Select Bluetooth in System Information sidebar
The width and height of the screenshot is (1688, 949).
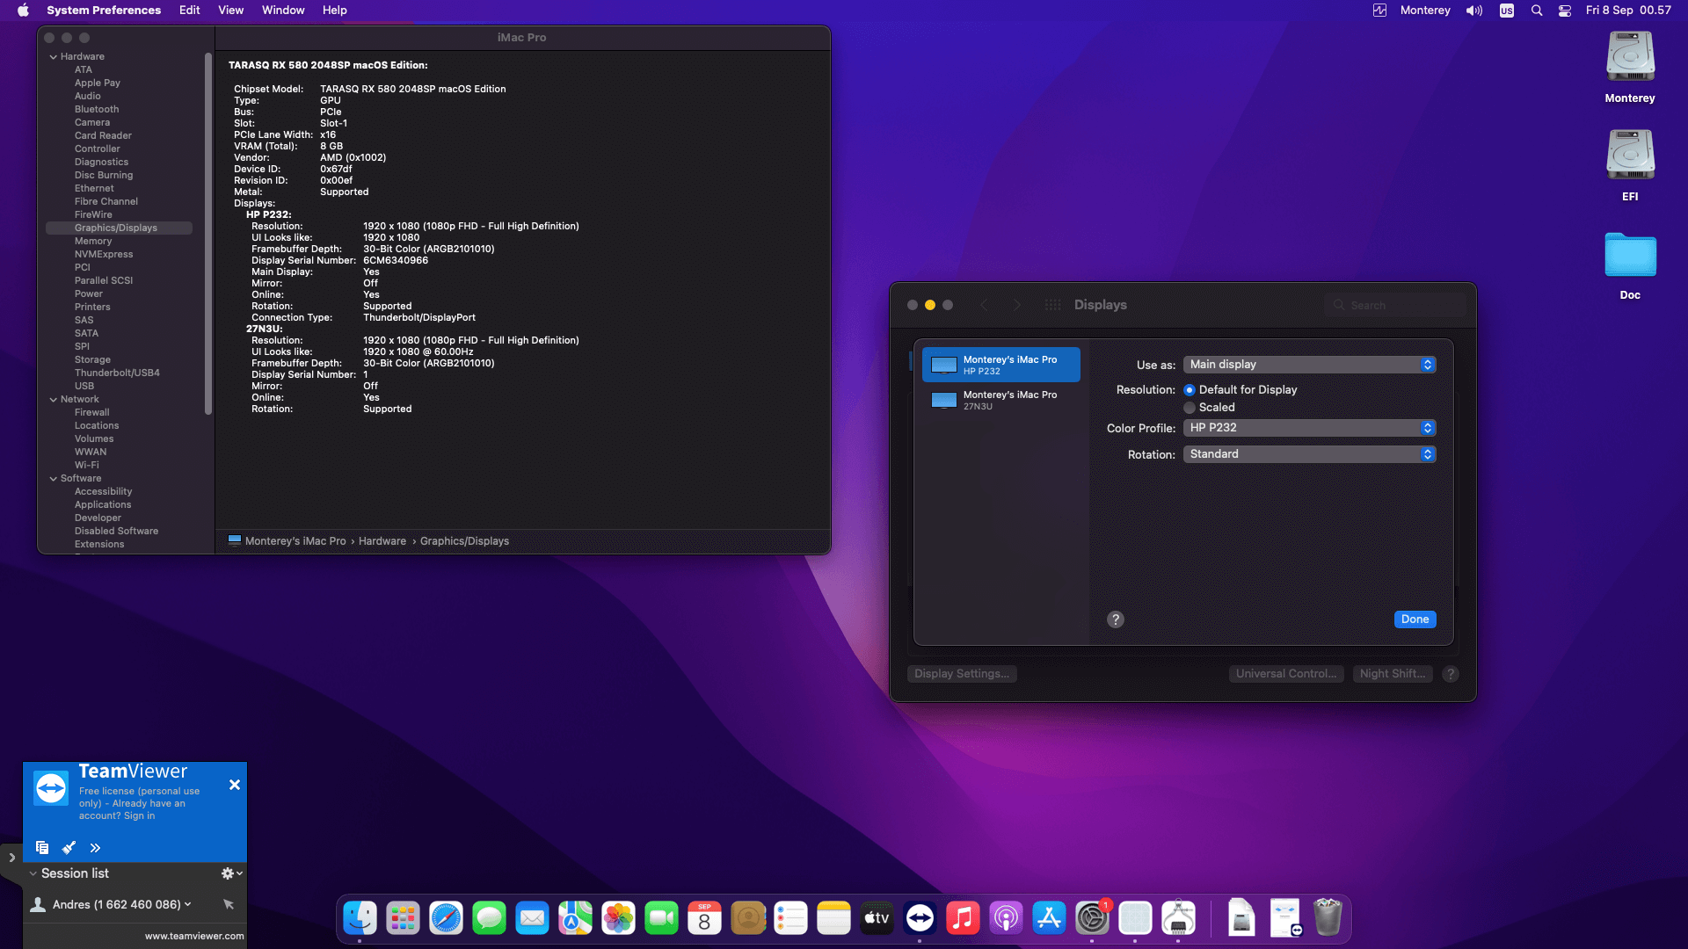tap(97, 110)
